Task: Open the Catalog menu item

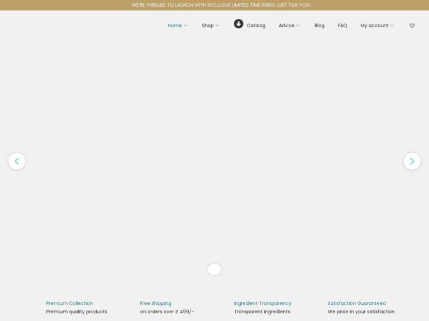Action: (256, 26)
